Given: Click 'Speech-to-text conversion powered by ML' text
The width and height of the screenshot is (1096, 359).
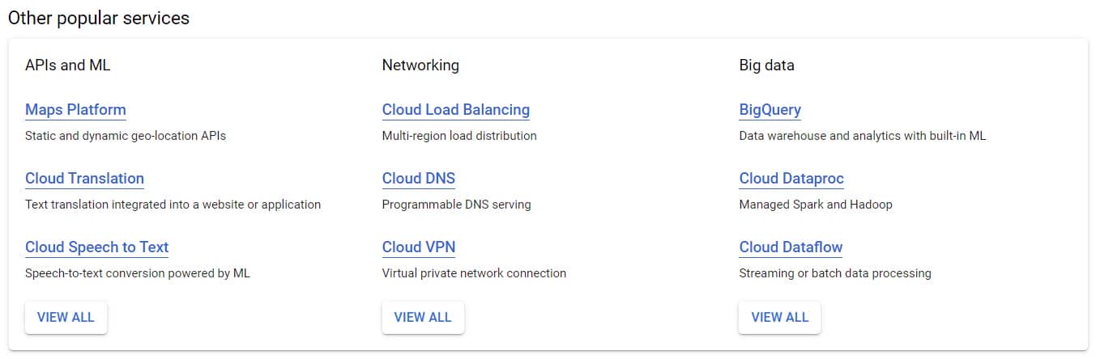Looking at the screenshot, I should point(138,273).
